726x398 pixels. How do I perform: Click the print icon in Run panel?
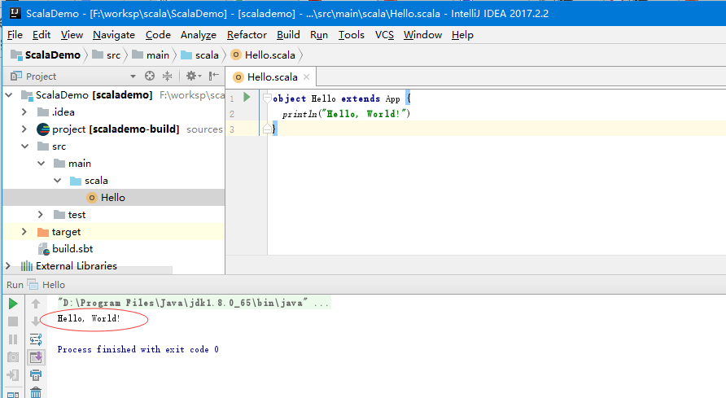point(36,375)
